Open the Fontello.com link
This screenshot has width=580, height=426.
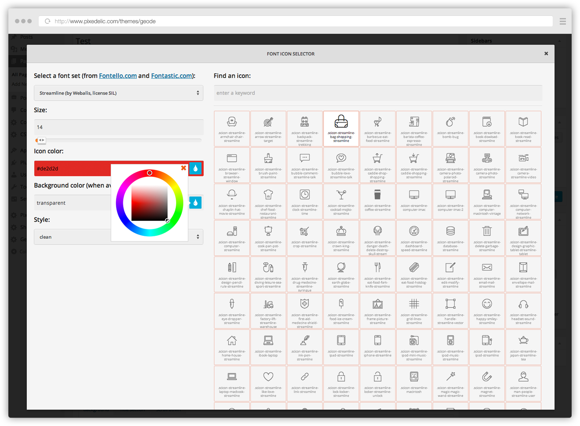[x=118, y=76]
